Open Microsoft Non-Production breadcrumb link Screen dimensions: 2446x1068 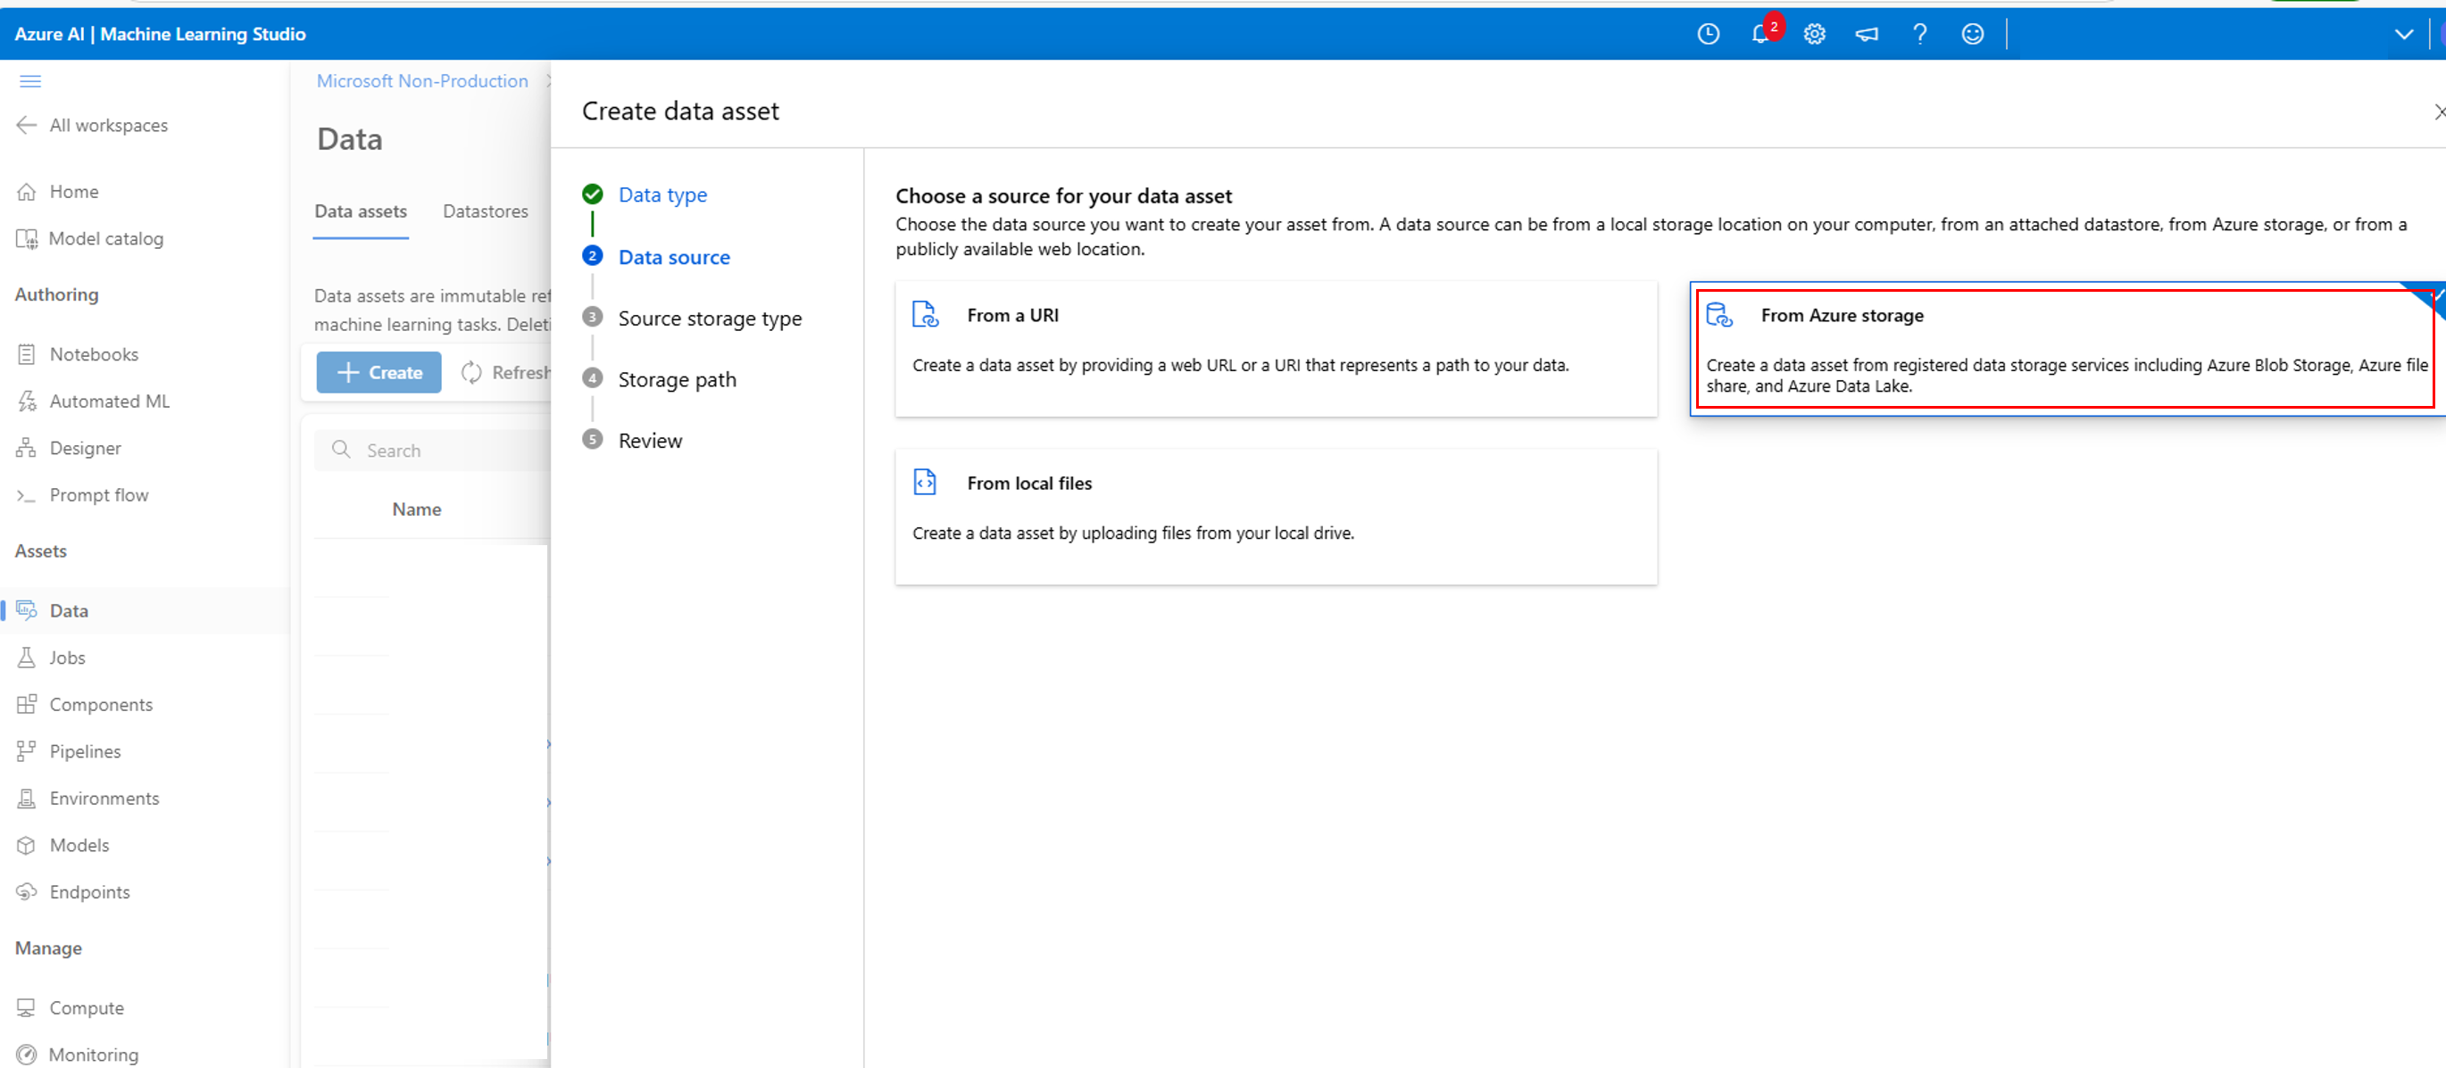click(421, 82)
